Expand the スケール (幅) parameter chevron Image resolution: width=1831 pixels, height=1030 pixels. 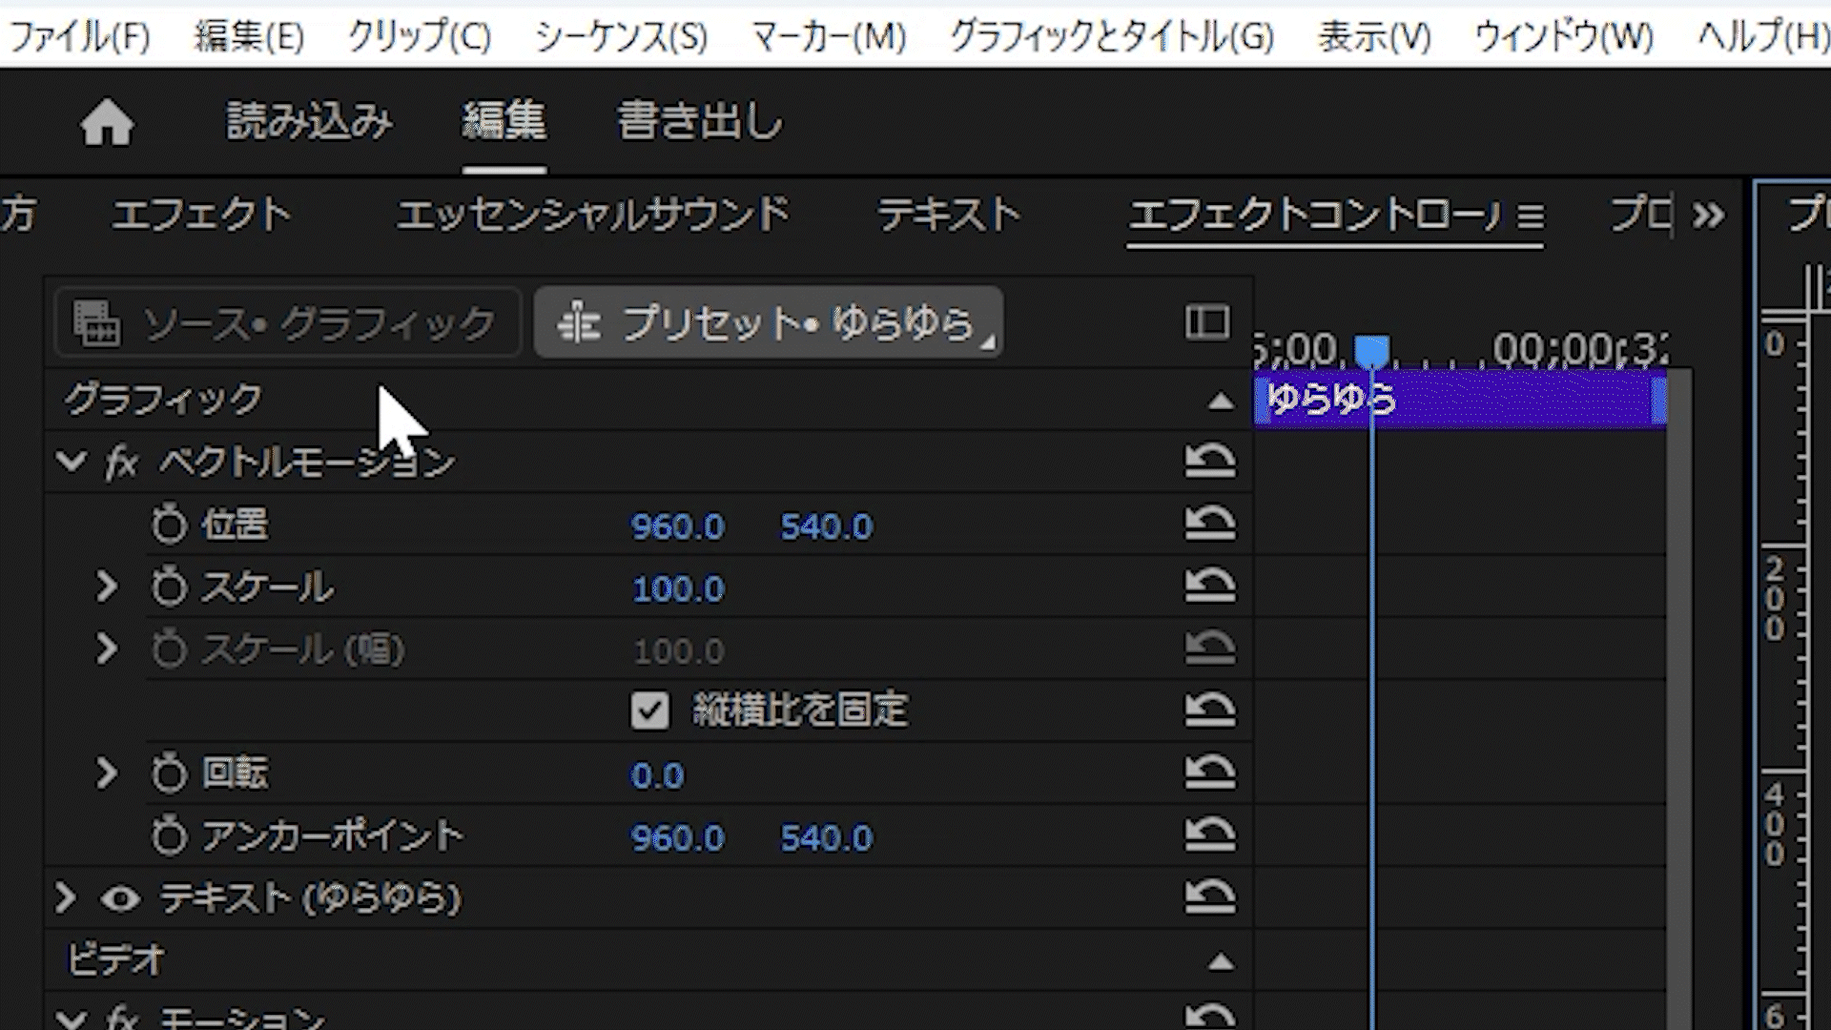click(x=106, y=649)
